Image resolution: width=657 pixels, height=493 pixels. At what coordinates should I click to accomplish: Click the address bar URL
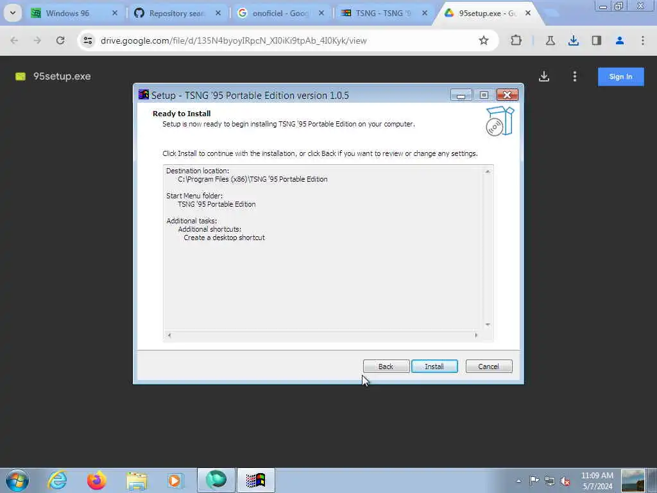click(x=234, y=40)
